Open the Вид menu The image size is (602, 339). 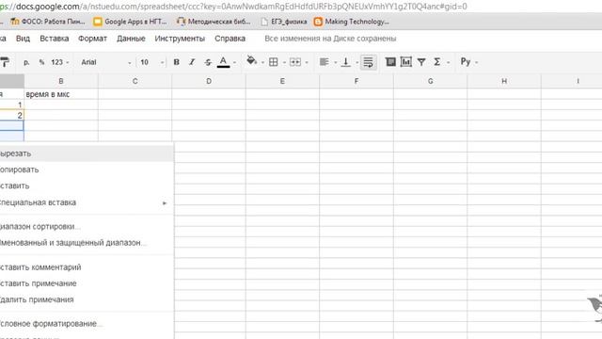pyautogui.click(x=23, y=39)
